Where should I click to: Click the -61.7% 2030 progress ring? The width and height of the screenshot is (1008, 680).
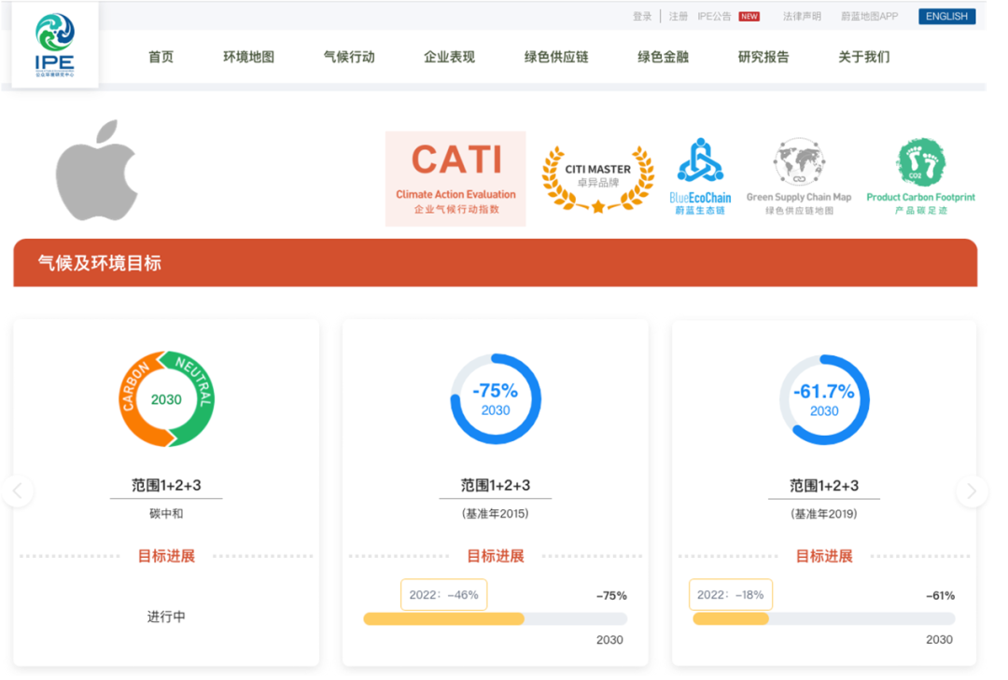tap(824, 400)
